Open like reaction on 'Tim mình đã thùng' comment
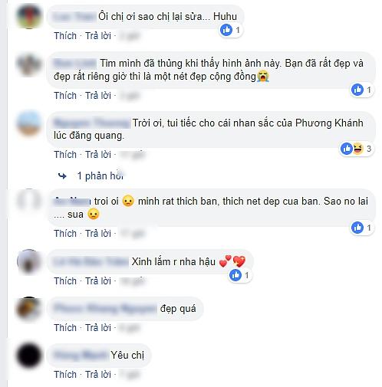Viewport: 382px width, 387px height. tap(357, 90)
